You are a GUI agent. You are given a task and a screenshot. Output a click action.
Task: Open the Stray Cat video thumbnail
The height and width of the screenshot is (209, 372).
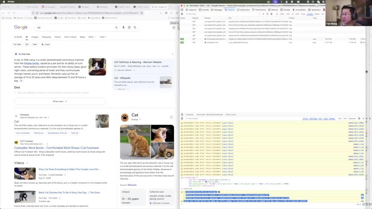tap(25, 173)
